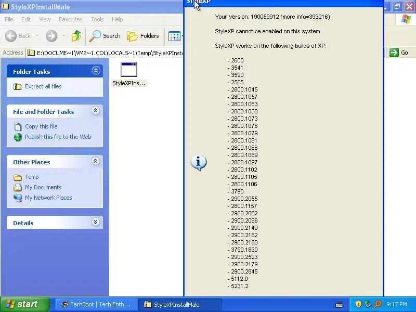The width and height of the screenshot is (416, 312).
Task: Open the Favorites menu
Action: click(x=71, y=19)
